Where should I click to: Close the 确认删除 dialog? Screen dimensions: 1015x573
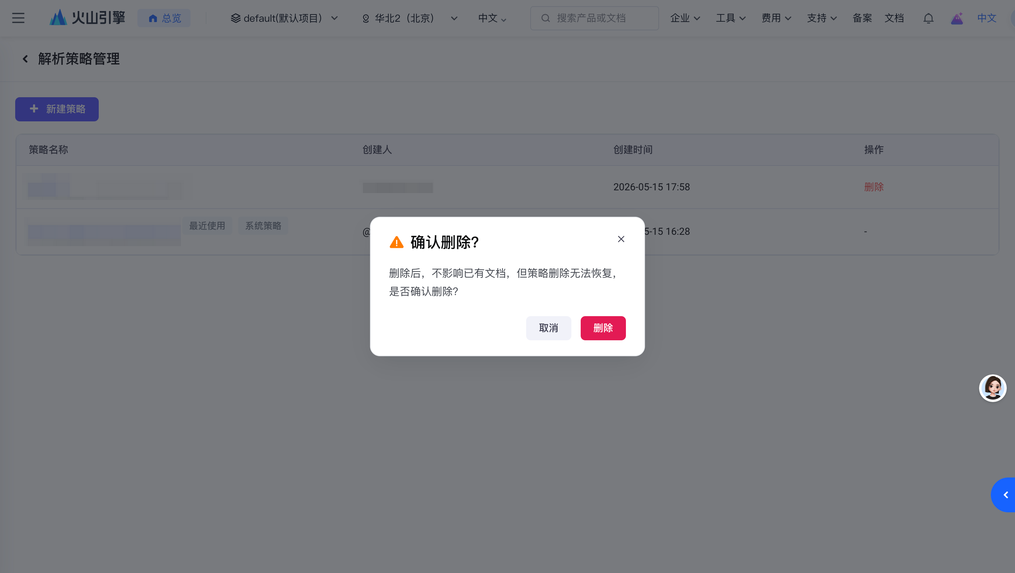tap(621, 239)
